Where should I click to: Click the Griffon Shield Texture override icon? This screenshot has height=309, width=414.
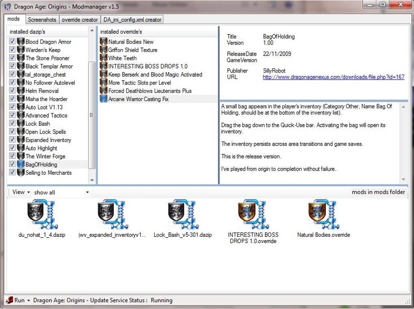tap(104, 49)
